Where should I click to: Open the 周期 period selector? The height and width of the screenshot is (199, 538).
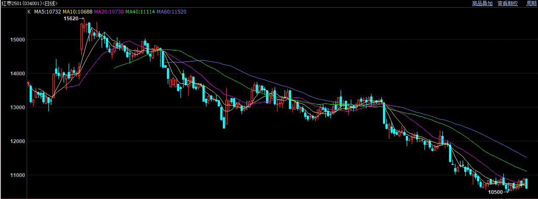(531, 3)
